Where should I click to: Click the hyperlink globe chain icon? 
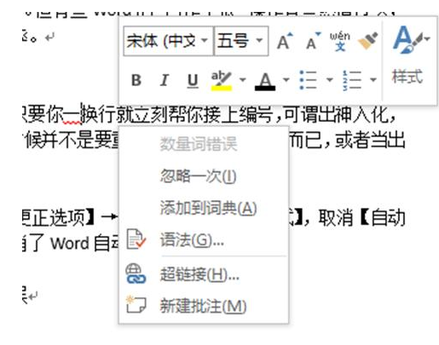[x=136, y=273]
